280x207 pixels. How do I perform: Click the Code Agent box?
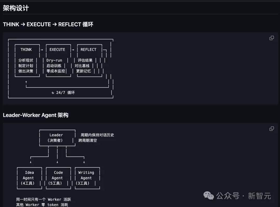58,178
